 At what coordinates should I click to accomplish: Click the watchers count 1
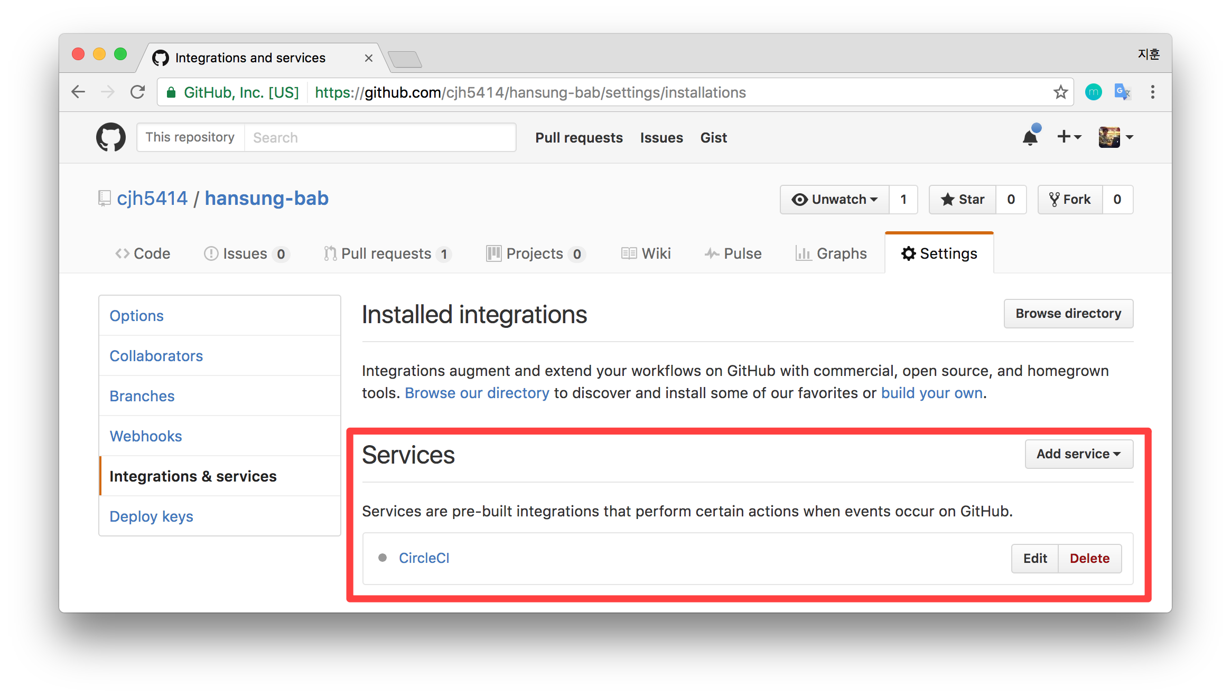(x=903, y=200)
